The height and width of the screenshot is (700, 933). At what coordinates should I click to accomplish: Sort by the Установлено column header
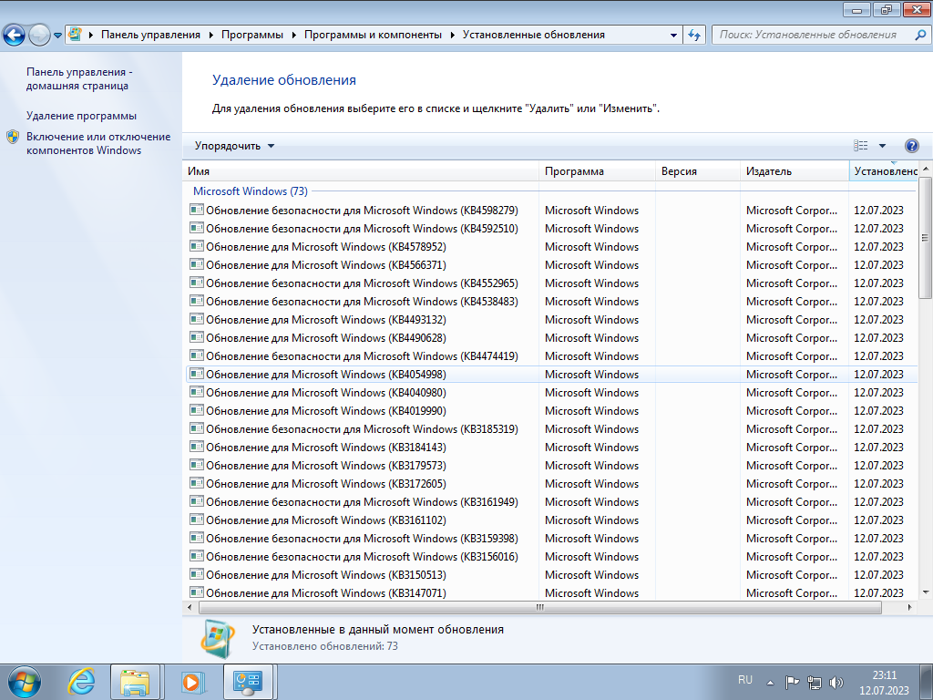(x=884, y=170)
